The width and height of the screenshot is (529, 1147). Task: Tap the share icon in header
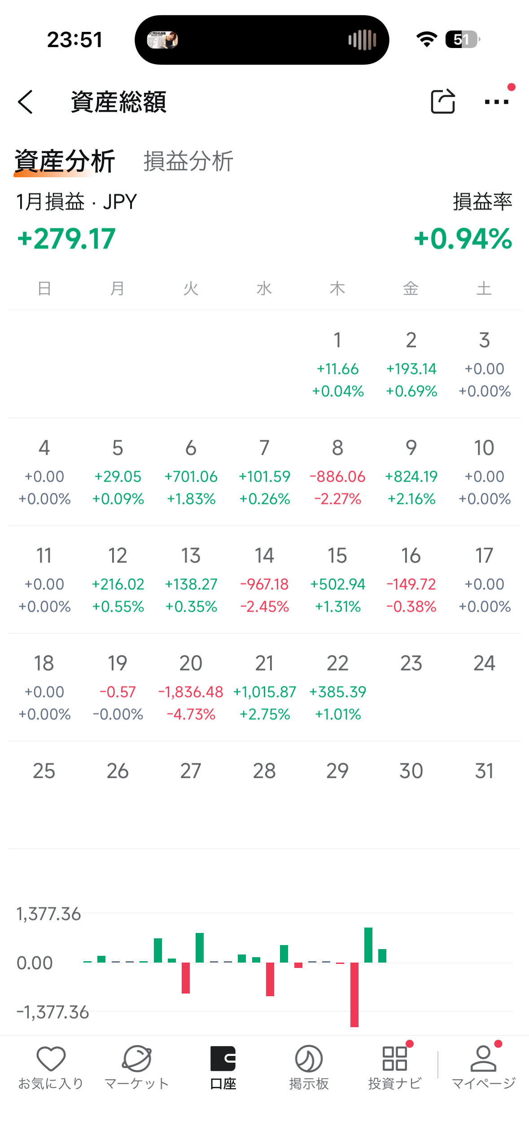442,102
